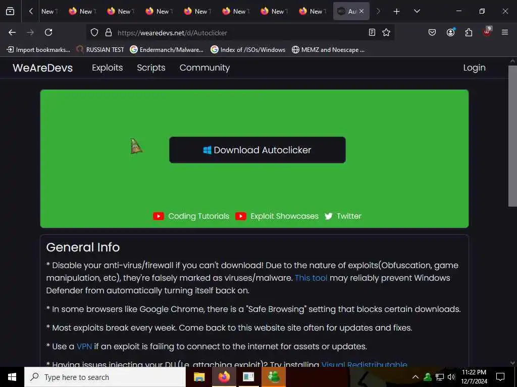517x387 pixels.
Task: Open Visual Redistributable link
Action: pos(365,365)
